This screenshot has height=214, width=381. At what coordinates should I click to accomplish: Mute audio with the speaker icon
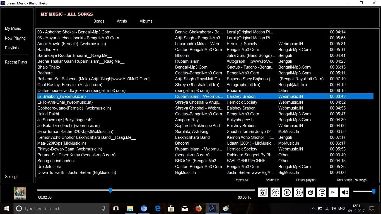pyautogui.click(x=345, y=192)
